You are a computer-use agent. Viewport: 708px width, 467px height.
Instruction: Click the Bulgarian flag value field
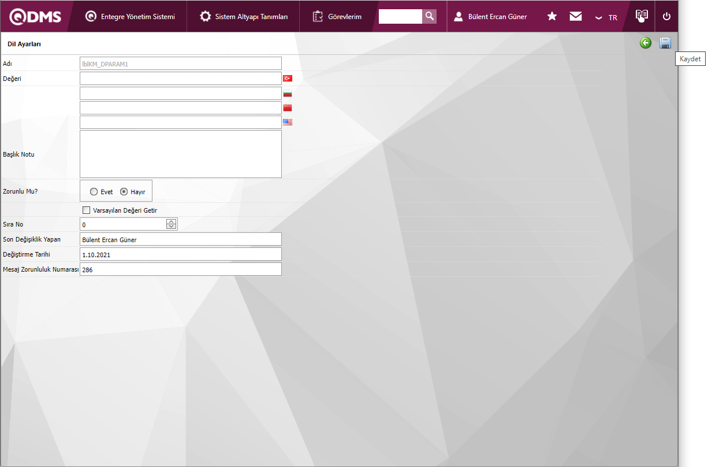coord(181,93)
